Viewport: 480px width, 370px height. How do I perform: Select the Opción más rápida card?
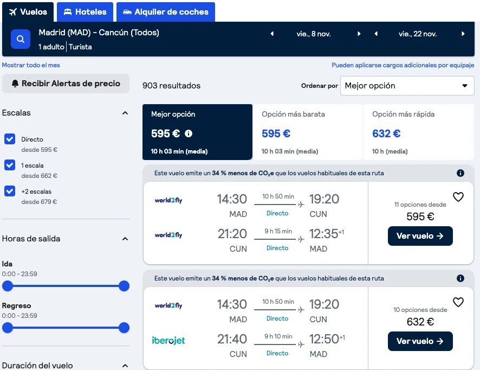(x=418, y=132)
